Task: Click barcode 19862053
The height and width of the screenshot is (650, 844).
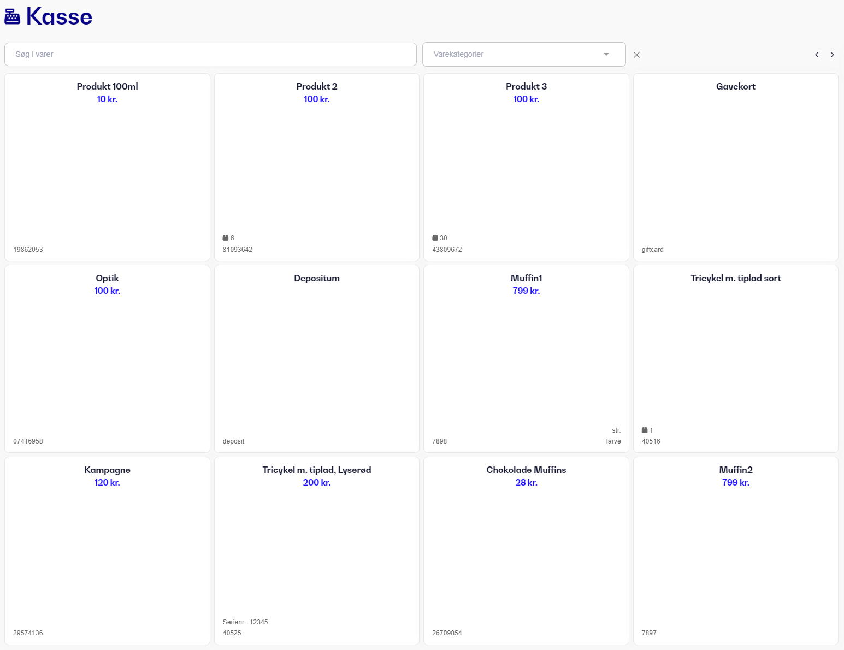Action: 28,250
